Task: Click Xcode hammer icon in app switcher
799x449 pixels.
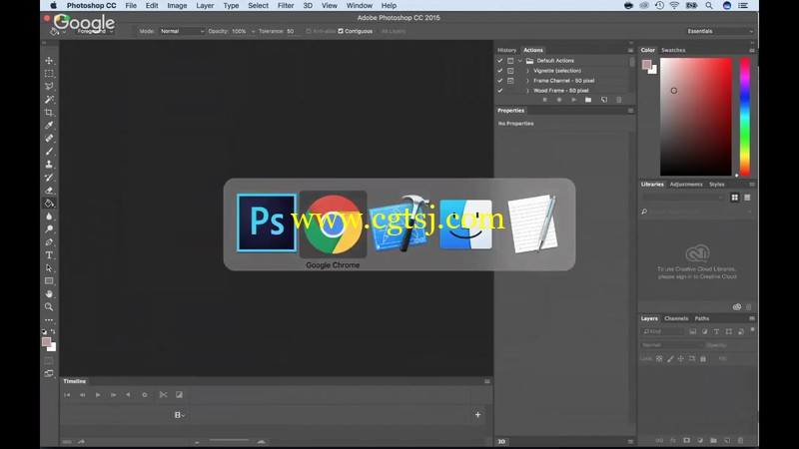Action: point(400,223)
